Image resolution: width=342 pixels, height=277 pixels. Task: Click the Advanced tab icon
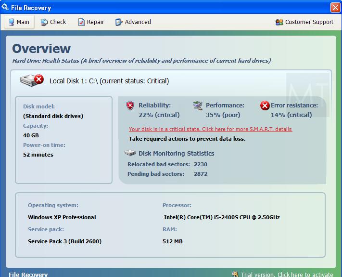(119, 22)
